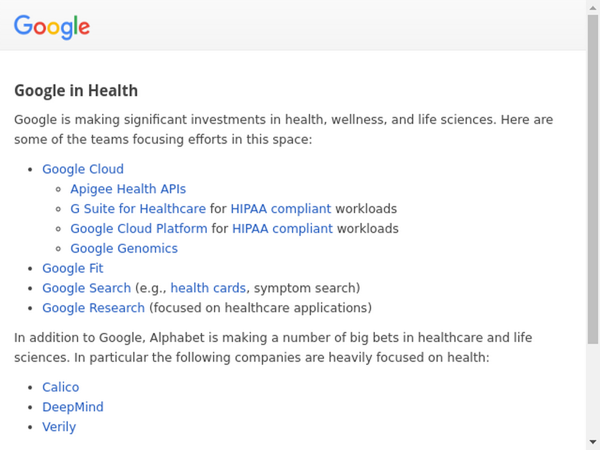Follow the DeepMind link

coord(73,407)
